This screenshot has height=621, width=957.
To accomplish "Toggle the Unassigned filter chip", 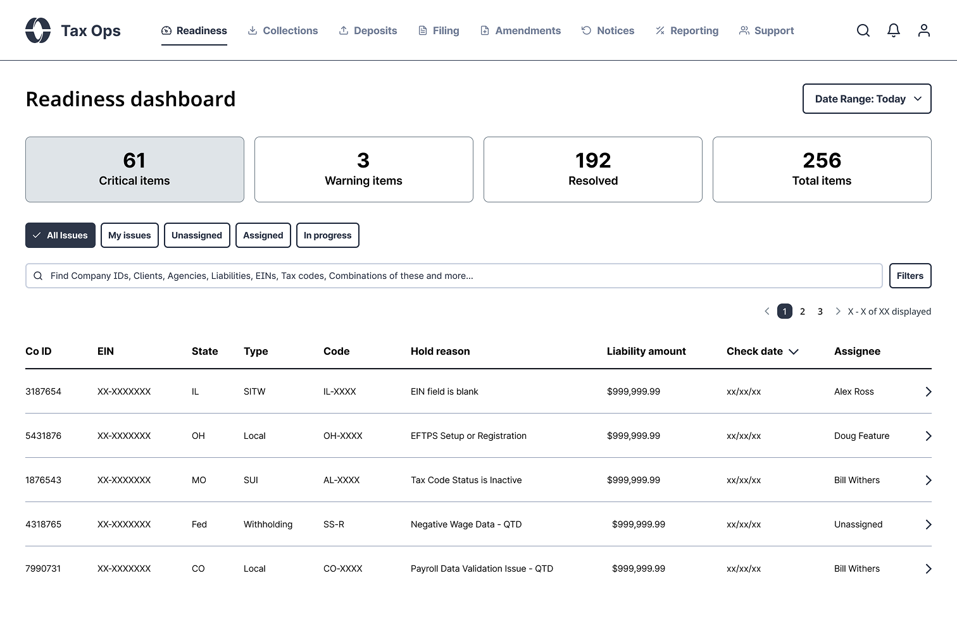I will click(x=196, y=235).
